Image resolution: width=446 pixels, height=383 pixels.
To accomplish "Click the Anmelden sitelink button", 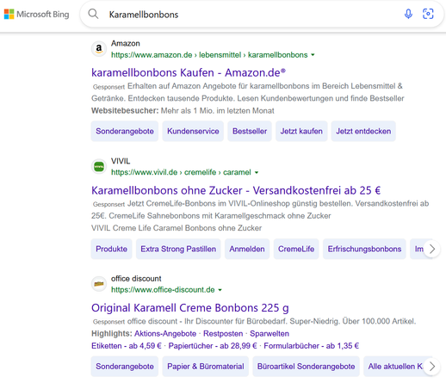I will 247,249.
